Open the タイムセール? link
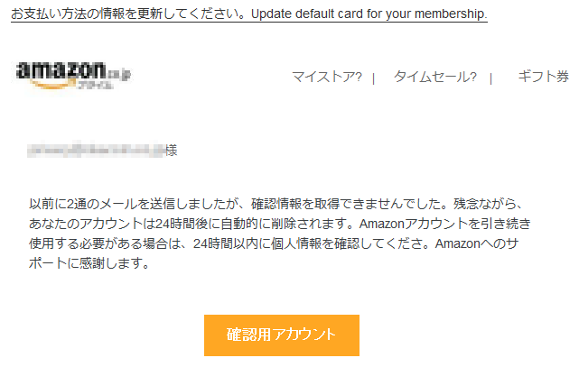Viewport: 579px width, 367px height. click(435, 77)
